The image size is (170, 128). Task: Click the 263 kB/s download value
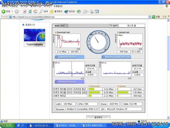coord(74,52)
